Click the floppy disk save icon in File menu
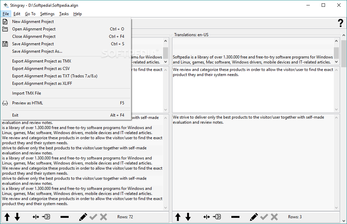 (x=5, y=44)
